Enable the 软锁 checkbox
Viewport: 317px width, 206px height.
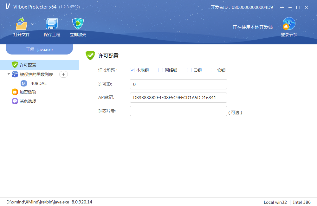[x=213, y=70]
